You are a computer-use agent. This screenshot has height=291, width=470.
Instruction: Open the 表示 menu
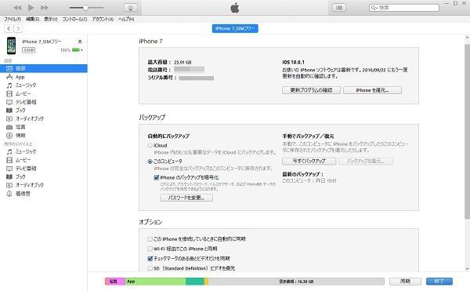pos(51,19)
